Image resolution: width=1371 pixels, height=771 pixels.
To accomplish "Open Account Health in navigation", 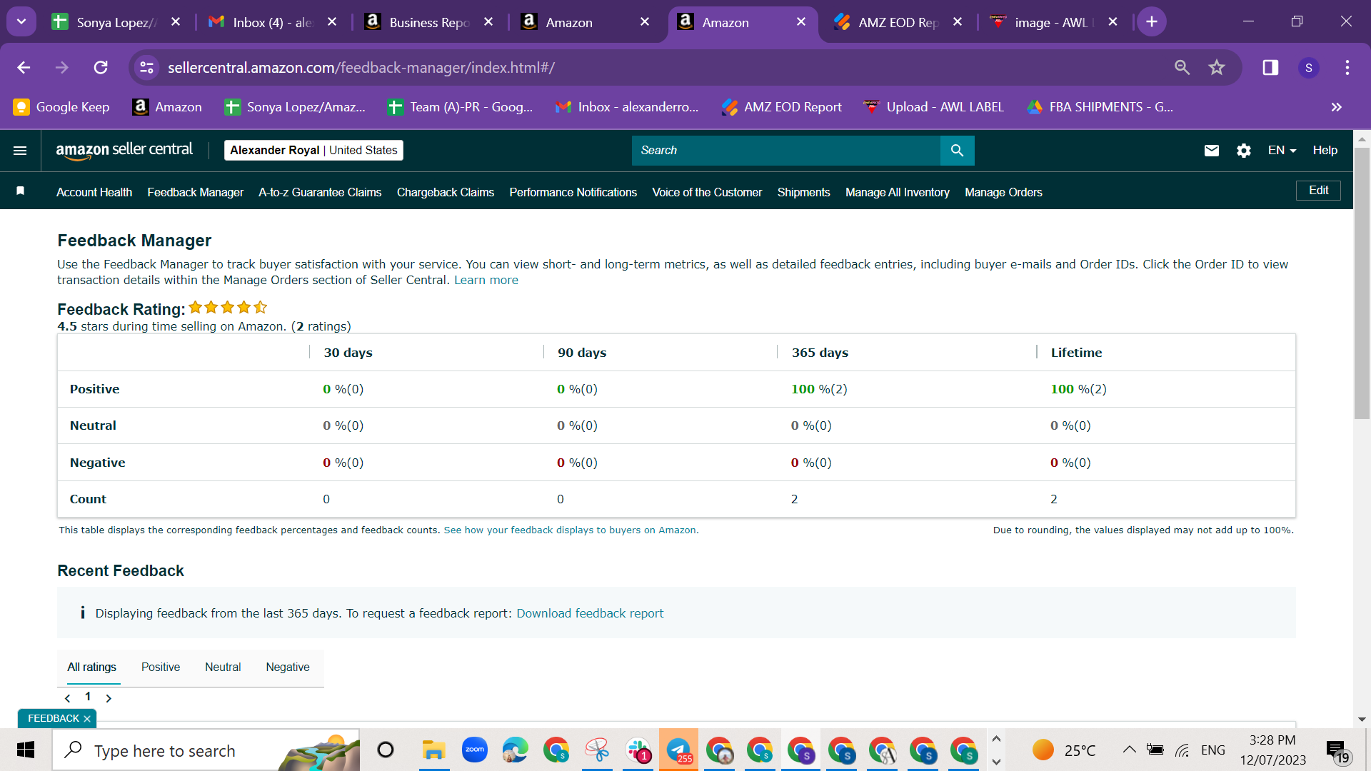I will click(x=94, y=193).
